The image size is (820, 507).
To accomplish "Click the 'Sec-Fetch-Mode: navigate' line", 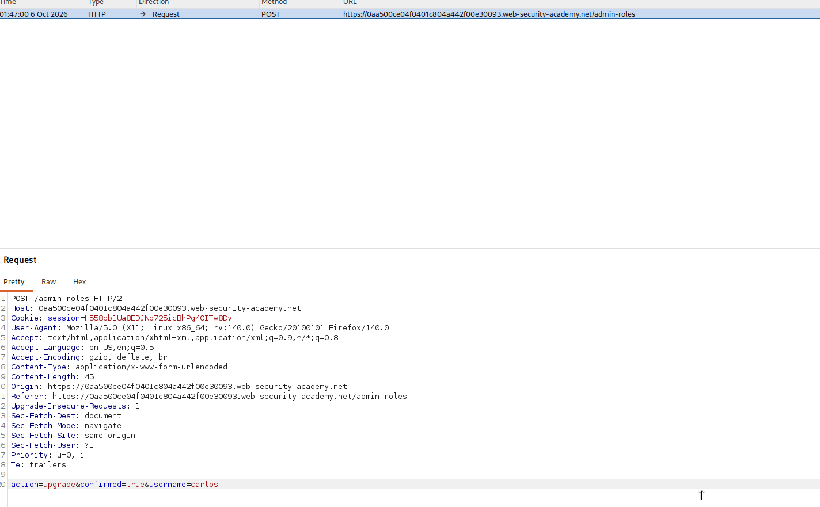I will click(66, 426).
